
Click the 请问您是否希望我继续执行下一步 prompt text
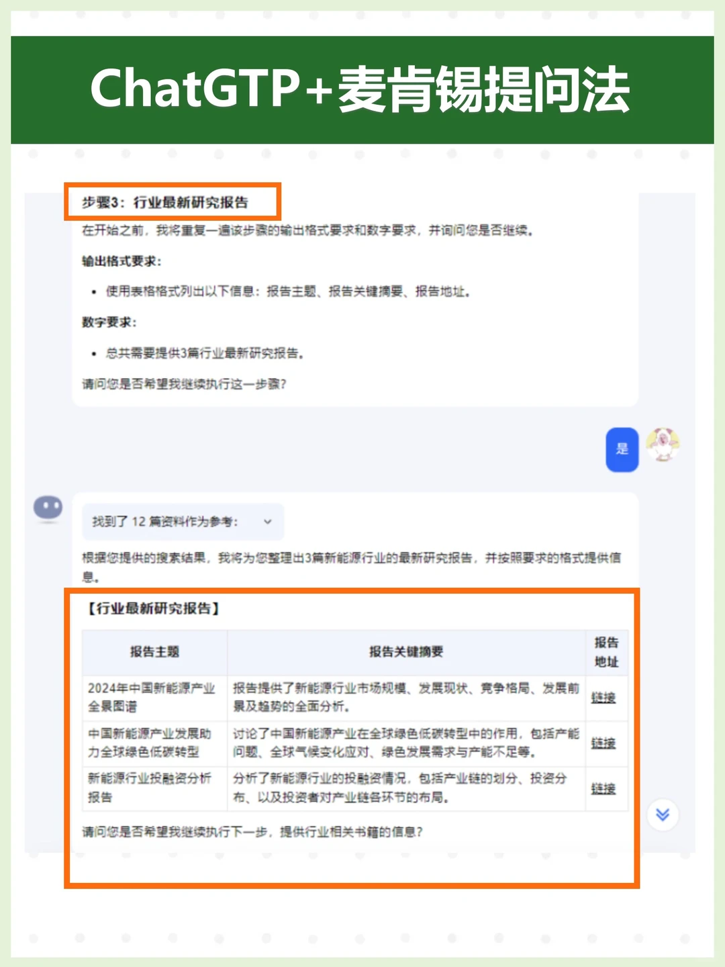point(252,832)
